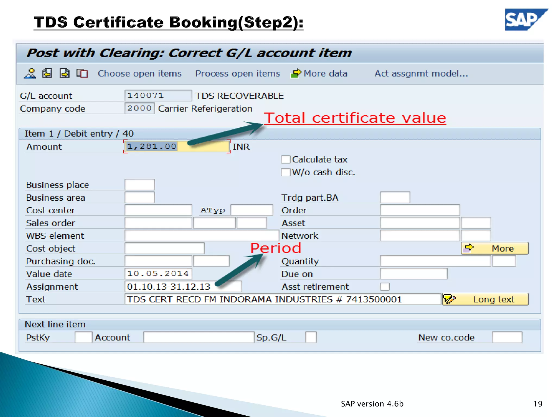Click the Order input field
This screenshot has width=556, height=417.
[420, 210]
